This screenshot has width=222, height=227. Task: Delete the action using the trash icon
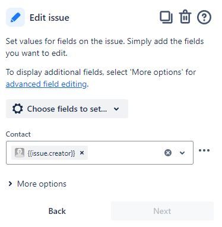[185, 17]
